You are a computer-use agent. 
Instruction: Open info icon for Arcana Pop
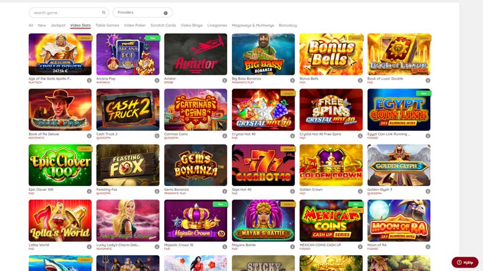[157, 80]
